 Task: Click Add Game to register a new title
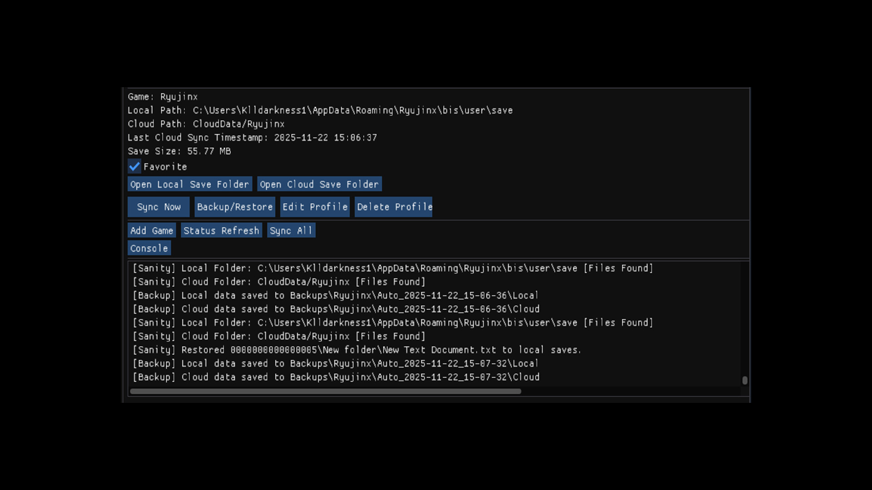click(x=151, y=230)
